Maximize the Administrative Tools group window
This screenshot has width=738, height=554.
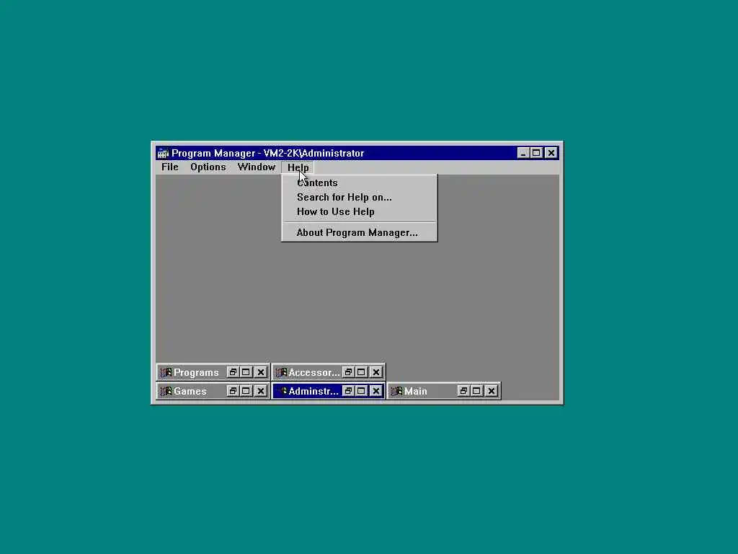tap(361, 391)
